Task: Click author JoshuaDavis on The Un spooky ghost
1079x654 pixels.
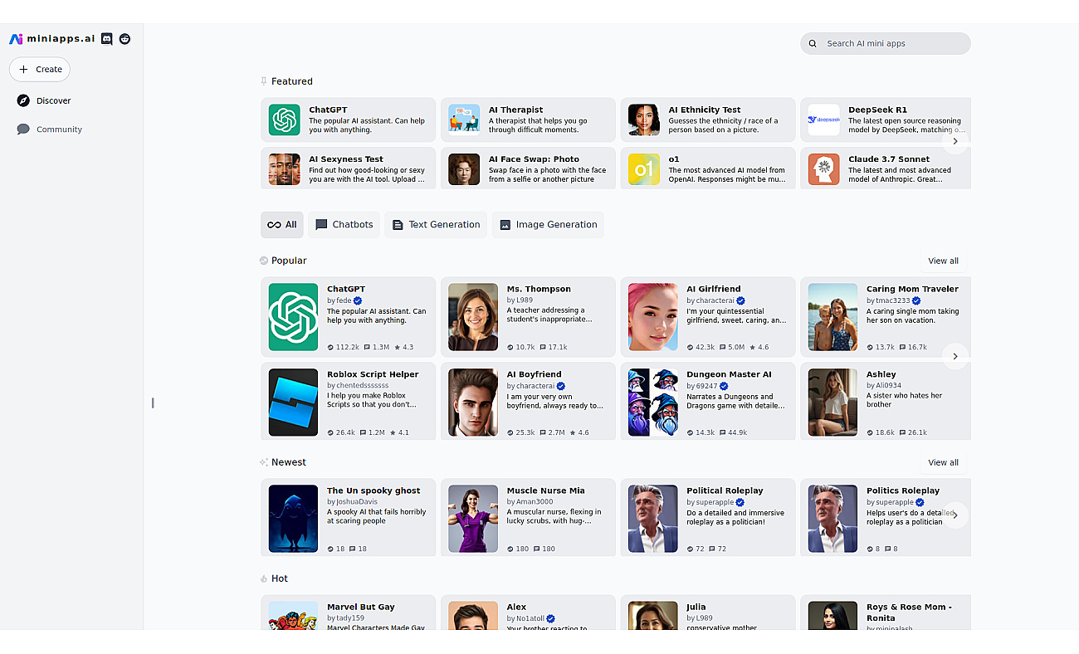Action: click(x=357, y=502)
